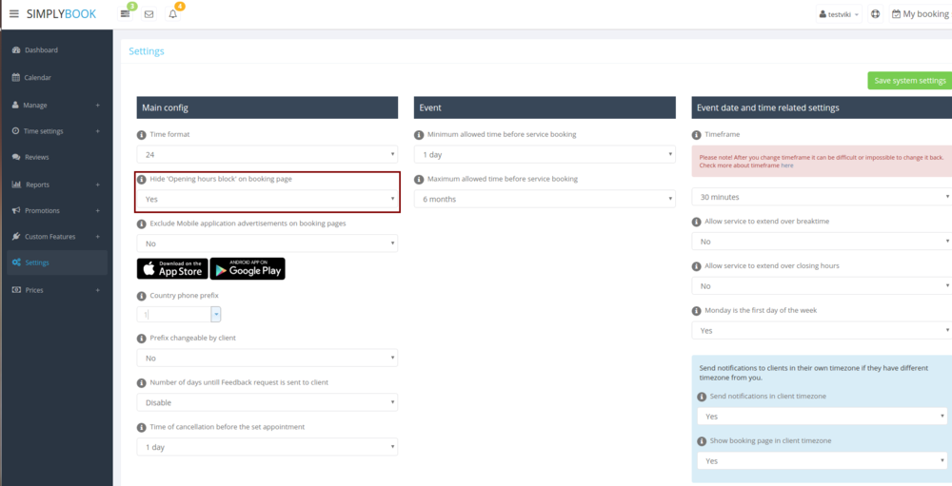Go to Calendar in sidebar

[38, 77]
